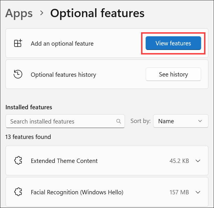Open the Sort by Name dropdown

tap(180, 121)
